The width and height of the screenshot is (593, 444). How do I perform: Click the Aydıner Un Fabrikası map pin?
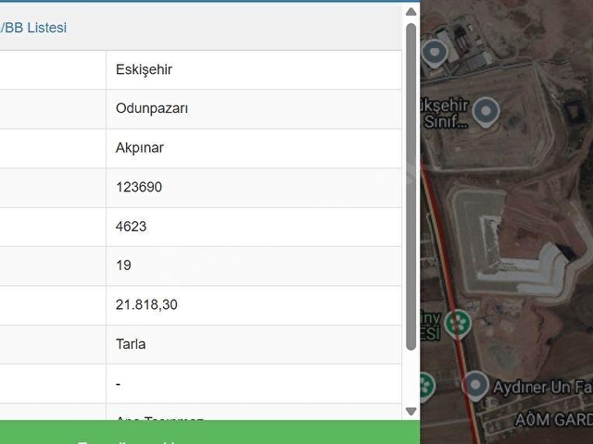coord(475,385)
